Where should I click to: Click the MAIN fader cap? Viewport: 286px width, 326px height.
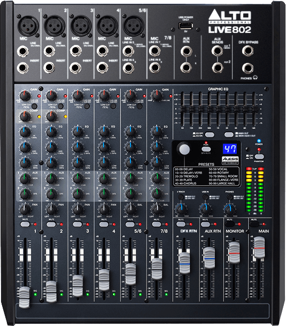coord(260,248)
